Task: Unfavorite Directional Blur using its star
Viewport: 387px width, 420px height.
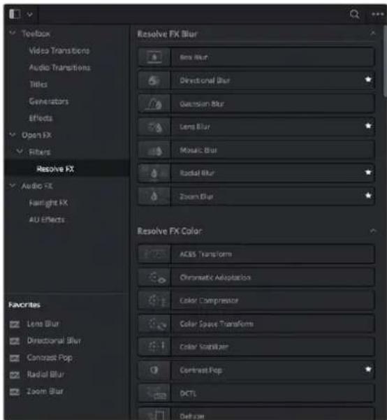Action: point(368,80)
